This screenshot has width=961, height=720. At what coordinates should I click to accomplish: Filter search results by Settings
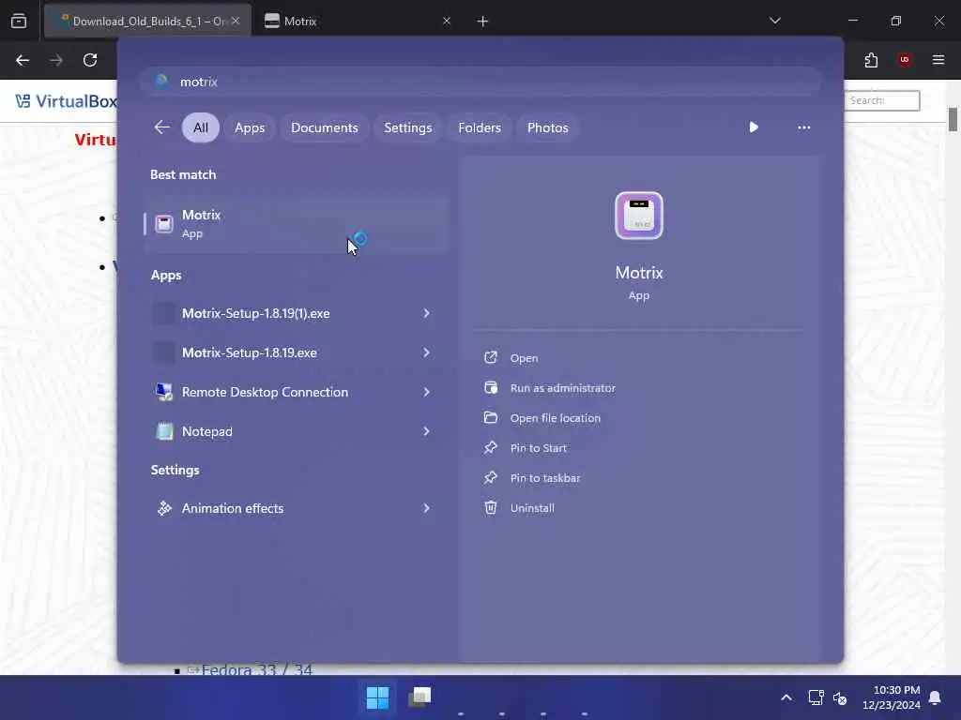pos(407,127)
